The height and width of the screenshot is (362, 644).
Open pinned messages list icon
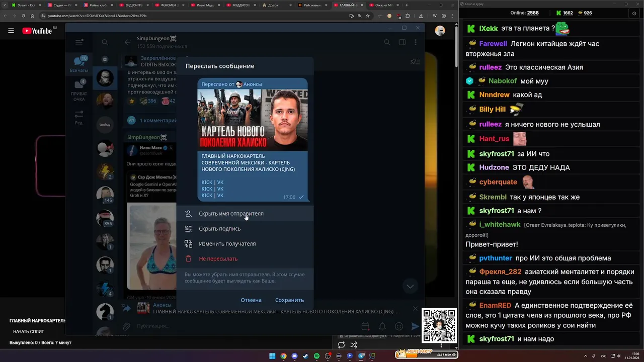pos(415,62)
